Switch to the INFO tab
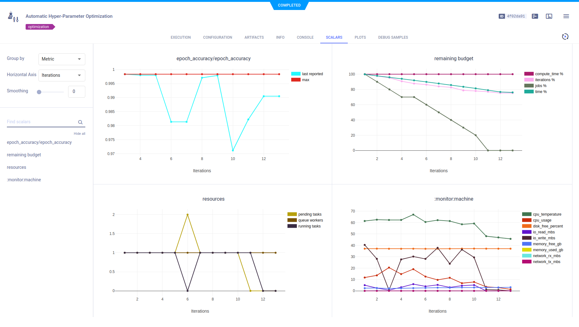The width and height of the screenshot is (579, 327). point(280,37)
